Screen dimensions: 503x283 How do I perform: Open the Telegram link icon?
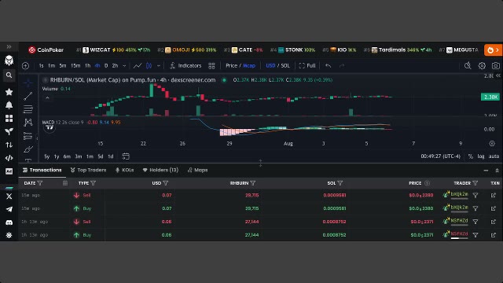tap(9, 209)
